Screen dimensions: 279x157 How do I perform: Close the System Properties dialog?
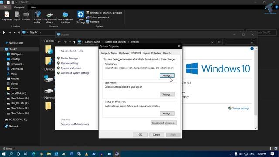pos(179,46)
